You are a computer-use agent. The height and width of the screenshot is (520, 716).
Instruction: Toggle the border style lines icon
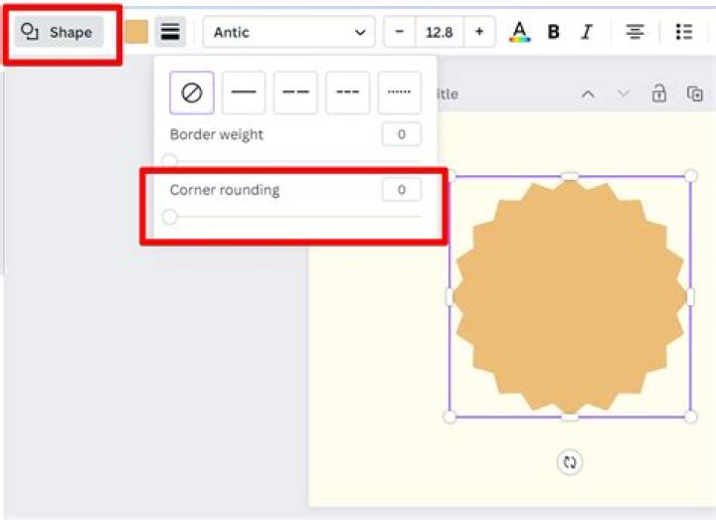pos(170,32)
